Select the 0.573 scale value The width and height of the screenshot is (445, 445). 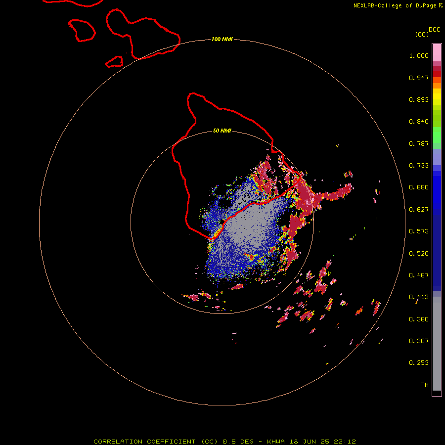419,231
